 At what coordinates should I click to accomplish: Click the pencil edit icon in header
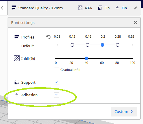(x=135, y=8)
